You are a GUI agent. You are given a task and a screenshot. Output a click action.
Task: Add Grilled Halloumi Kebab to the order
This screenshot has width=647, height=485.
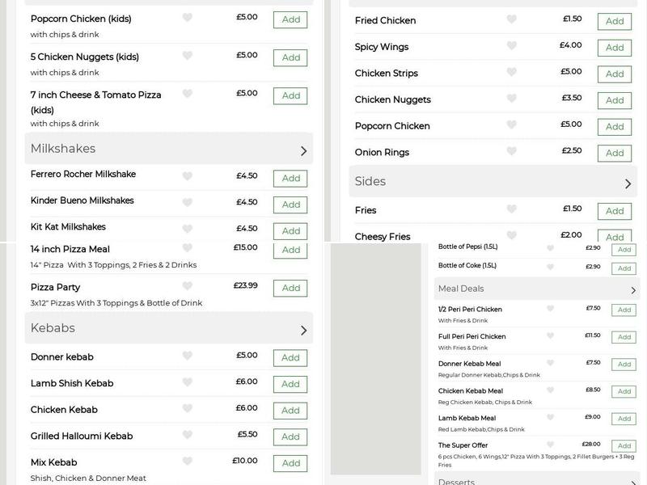pyautogui.click(x=290, y=436)
